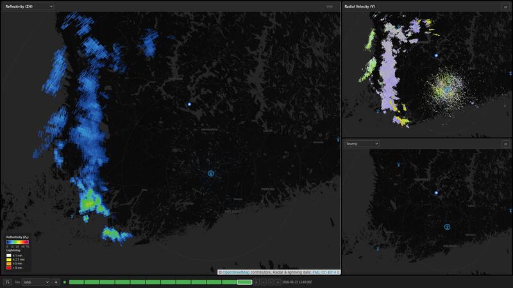Click the red lightning > 5 min swatch
The width and height of the screenshot is (513, 288).
coord(9,268)
